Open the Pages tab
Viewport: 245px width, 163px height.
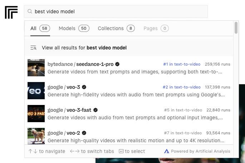click(x=156, y=28)
